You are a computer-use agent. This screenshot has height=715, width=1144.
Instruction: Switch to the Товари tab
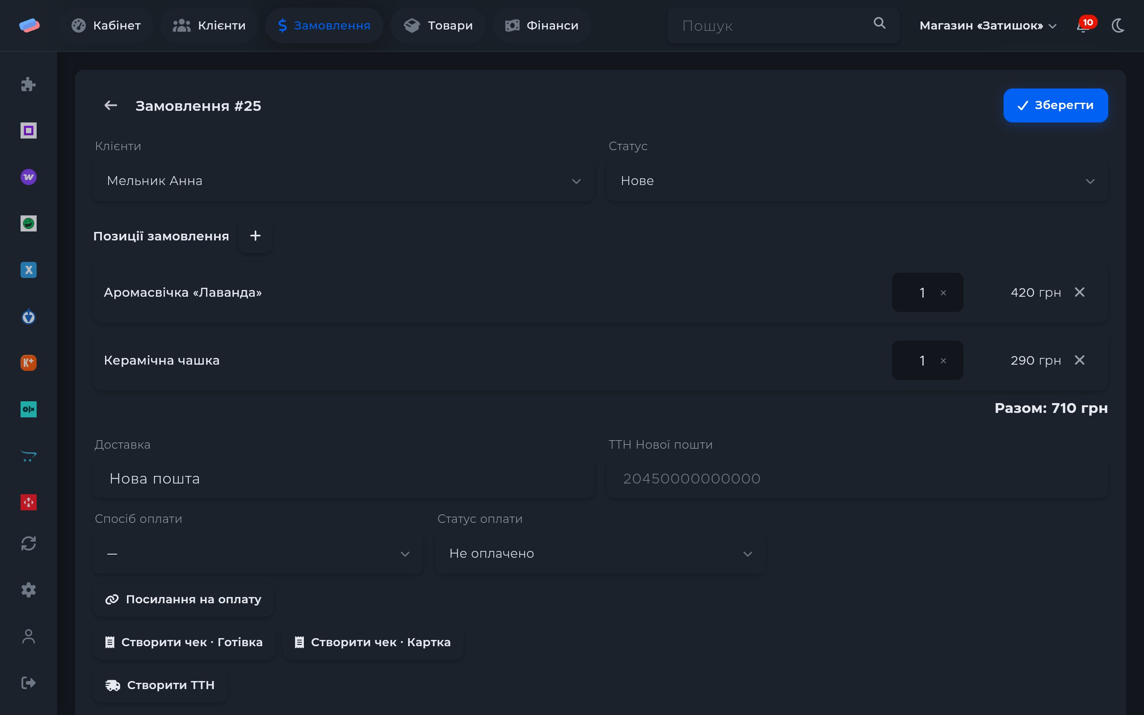438,25
